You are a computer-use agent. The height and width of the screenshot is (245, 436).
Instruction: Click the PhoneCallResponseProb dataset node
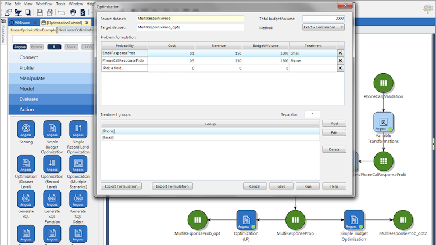pos(384,161)
